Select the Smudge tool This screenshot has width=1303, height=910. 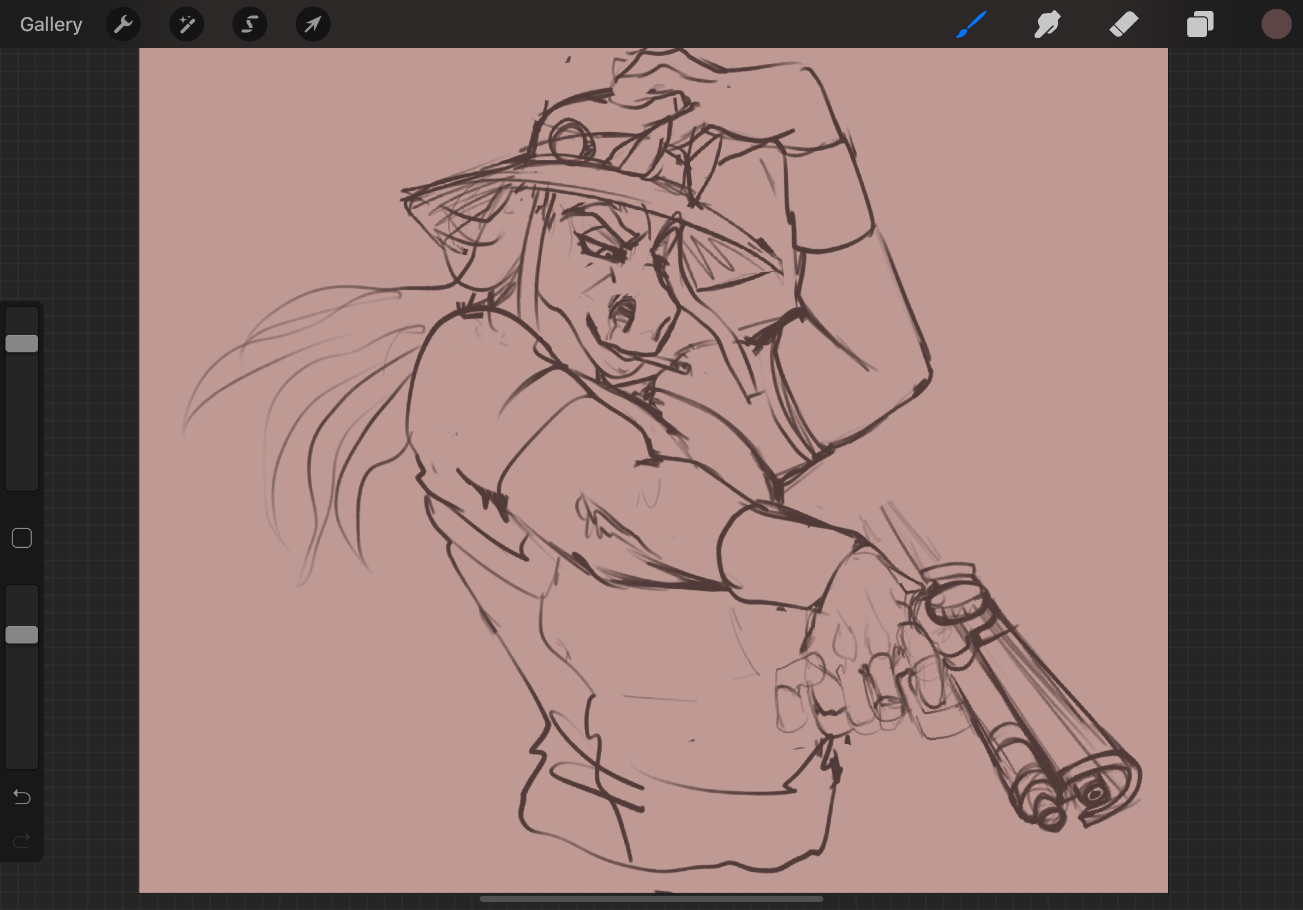click(x=1047, y=25)
